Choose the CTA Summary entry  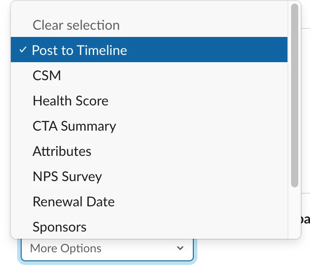click(x=149, y=126)
